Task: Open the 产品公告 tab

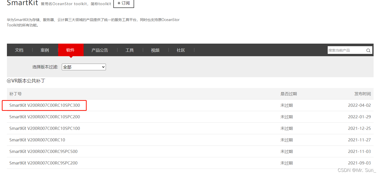Action: pos(100,50)
